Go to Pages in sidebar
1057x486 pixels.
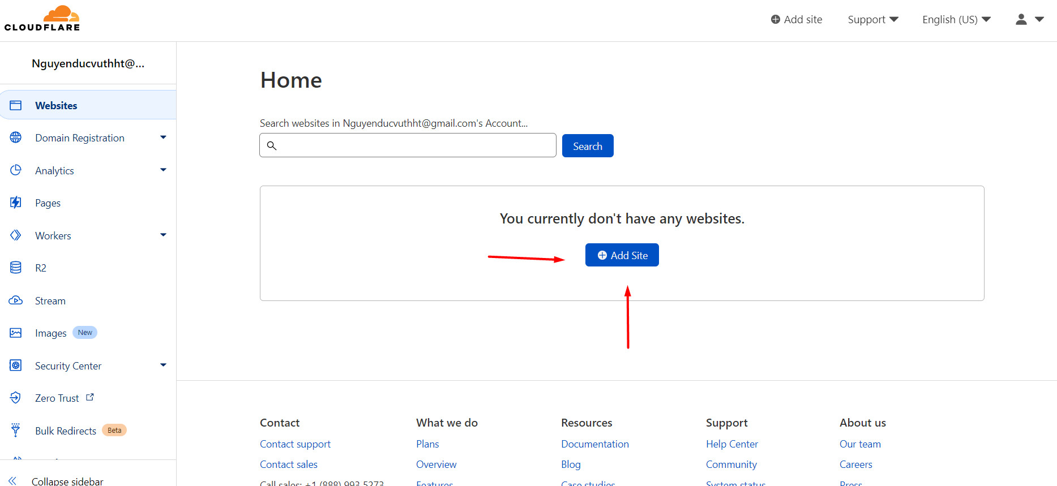click(48, 203)
